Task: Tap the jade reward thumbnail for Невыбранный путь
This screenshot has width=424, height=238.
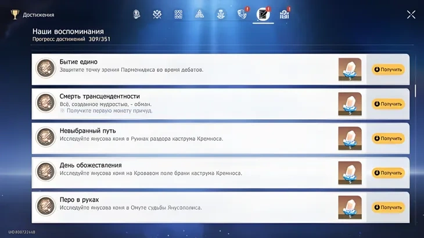Action: click(x=350, y=138)
